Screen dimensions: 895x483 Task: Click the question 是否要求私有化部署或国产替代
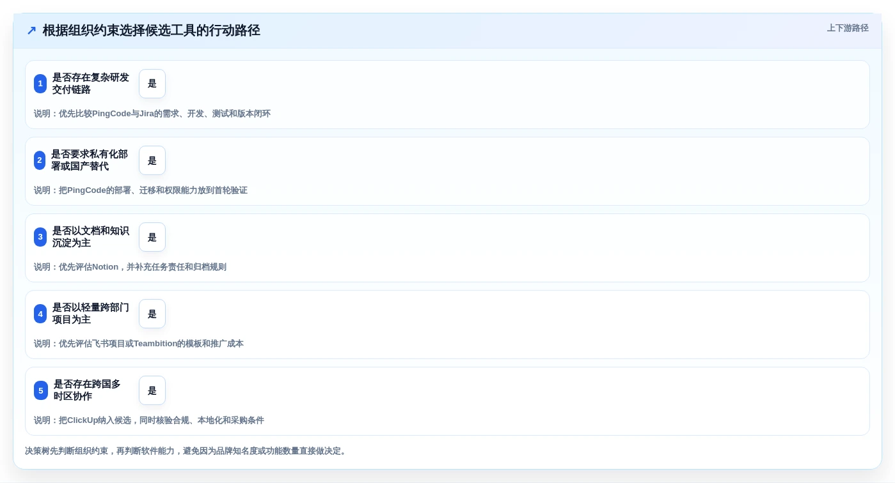(x=90, y=160)
